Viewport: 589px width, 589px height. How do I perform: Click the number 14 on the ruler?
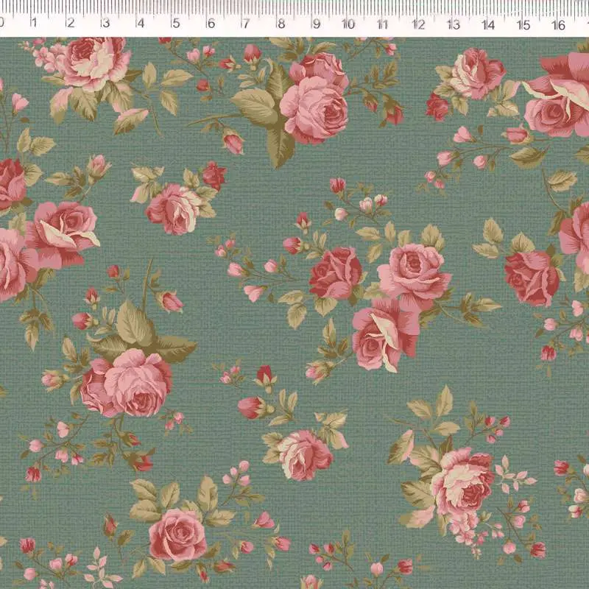pyautogui.click(x=488, y=24)
